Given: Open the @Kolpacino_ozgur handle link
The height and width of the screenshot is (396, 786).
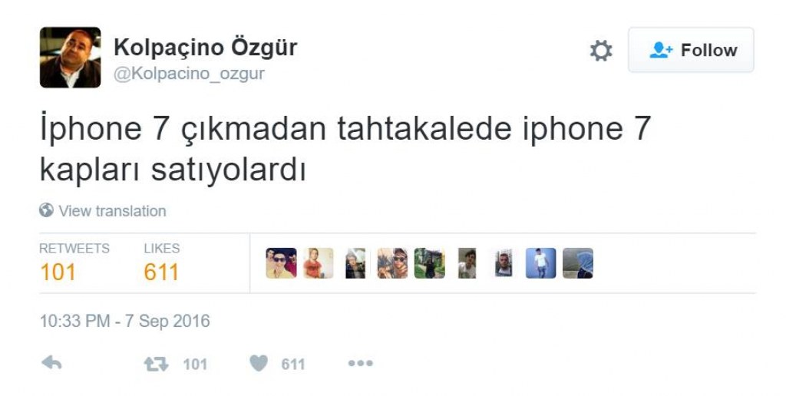Looking at the screenshot, I should (189, 74).
